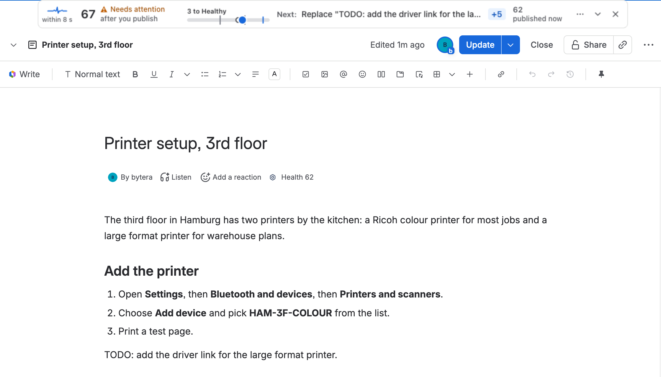Screen dimensions: 661x377
Task: Open the emoji picker
Action: click(x=362, y=74)
